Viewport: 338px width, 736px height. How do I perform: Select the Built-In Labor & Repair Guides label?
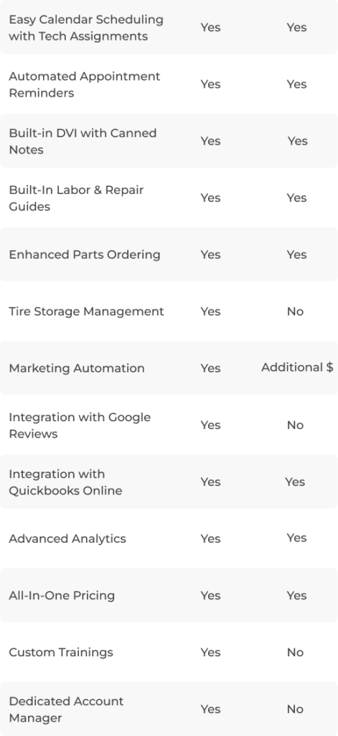76,198
